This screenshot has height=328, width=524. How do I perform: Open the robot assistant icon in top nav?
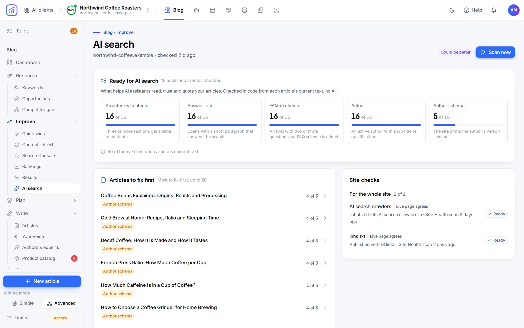[196, 10]
